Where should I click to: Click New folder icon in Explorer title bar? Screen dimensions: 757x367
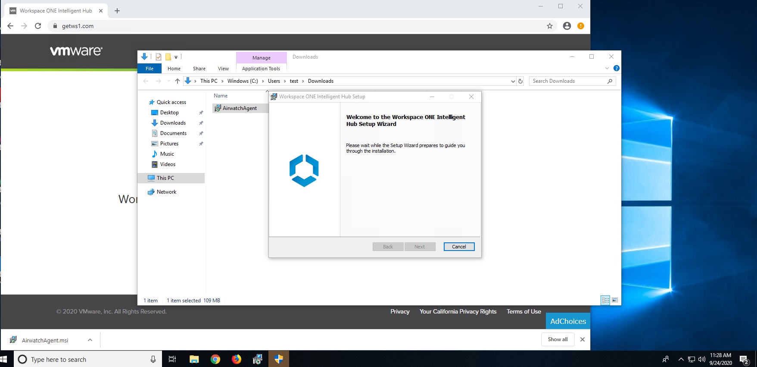pos(168,57)
